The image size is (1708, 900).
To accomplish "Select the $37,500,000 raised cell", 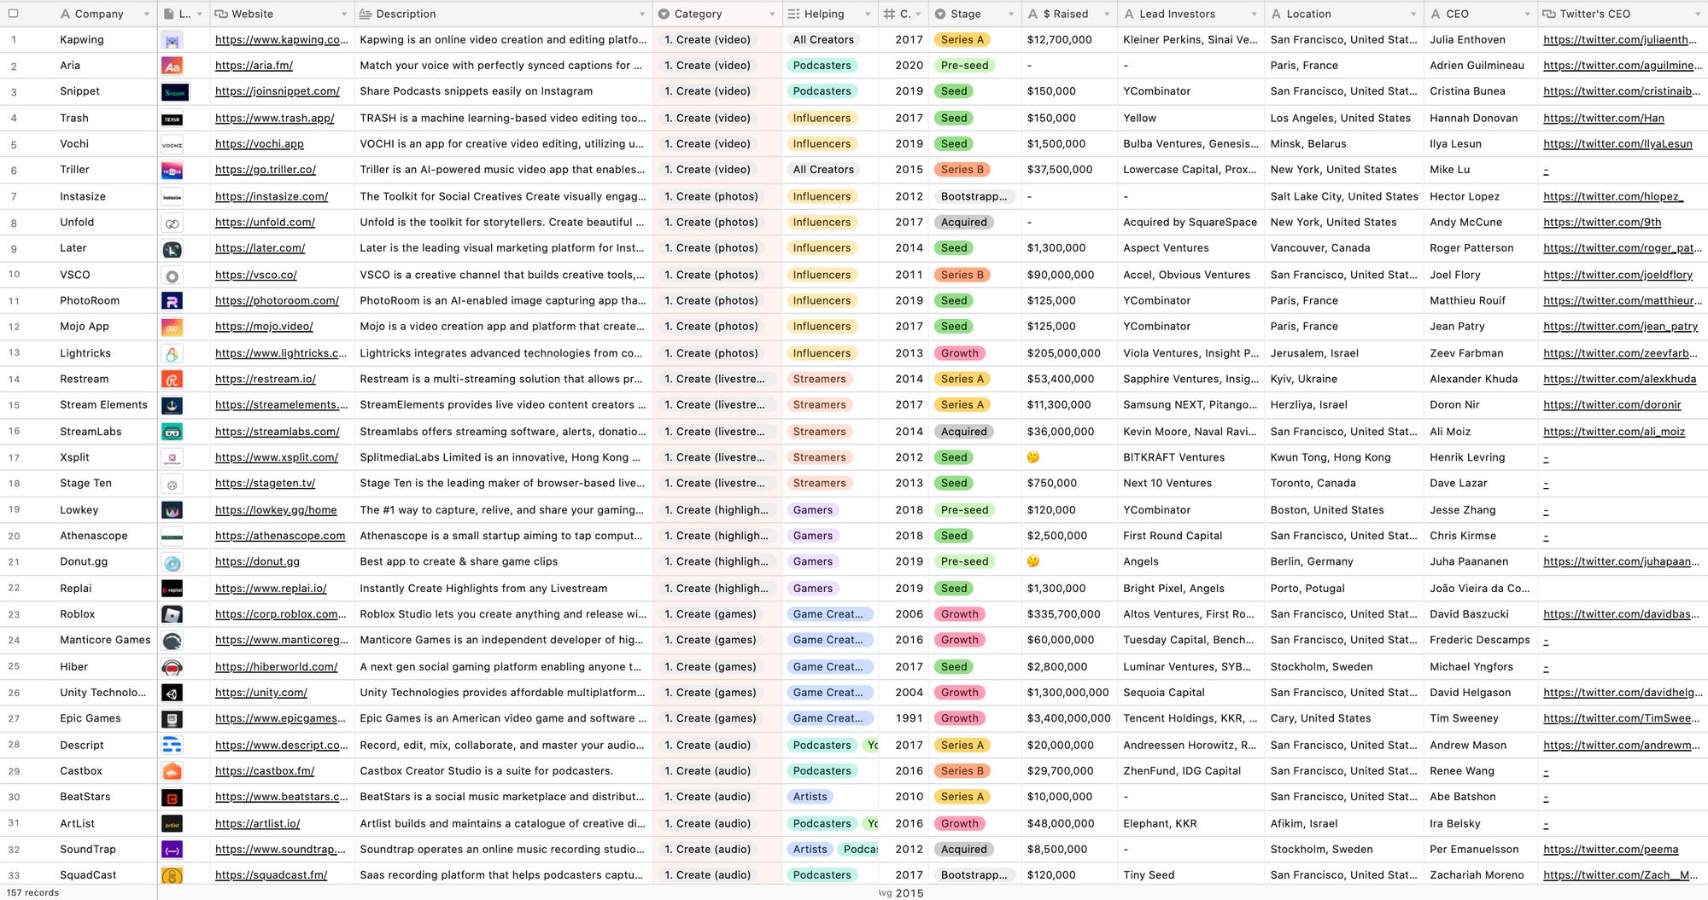I will point(1069,170).
